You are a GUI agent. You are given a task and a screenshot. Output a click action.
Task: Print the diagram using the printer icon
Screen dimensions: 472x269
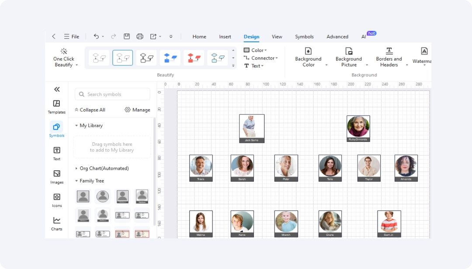click(x=140, y=36)
